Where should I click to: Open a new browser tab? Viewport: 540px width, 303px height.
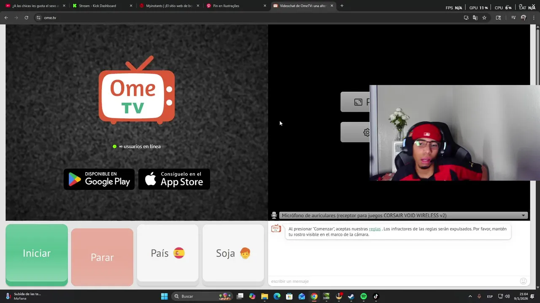click(342, 6)
